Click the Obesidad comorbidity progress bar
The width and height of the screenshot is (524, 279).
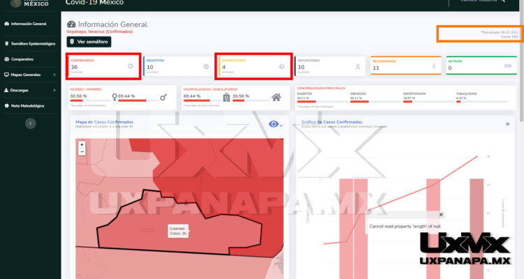coord(374,101)
